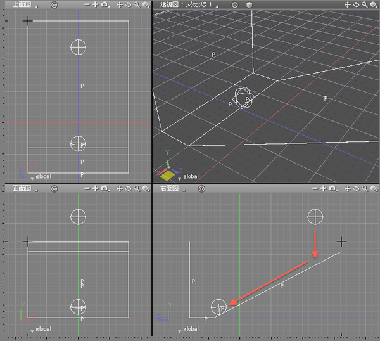Click the cube display icon in 透視図 header
Screen dimensions: 380x341
point(249,5)
